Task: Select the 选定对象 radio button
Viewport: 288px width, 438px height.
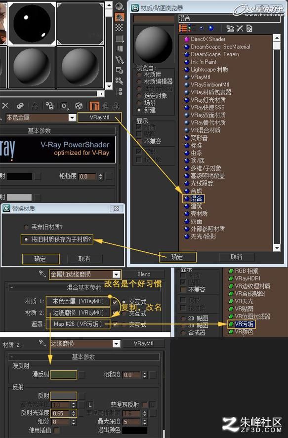Action: (x=139, y=96)
